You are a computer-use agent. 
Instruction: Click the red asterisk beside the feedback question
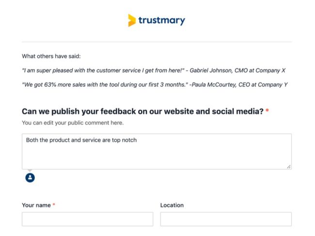[267, 110]
